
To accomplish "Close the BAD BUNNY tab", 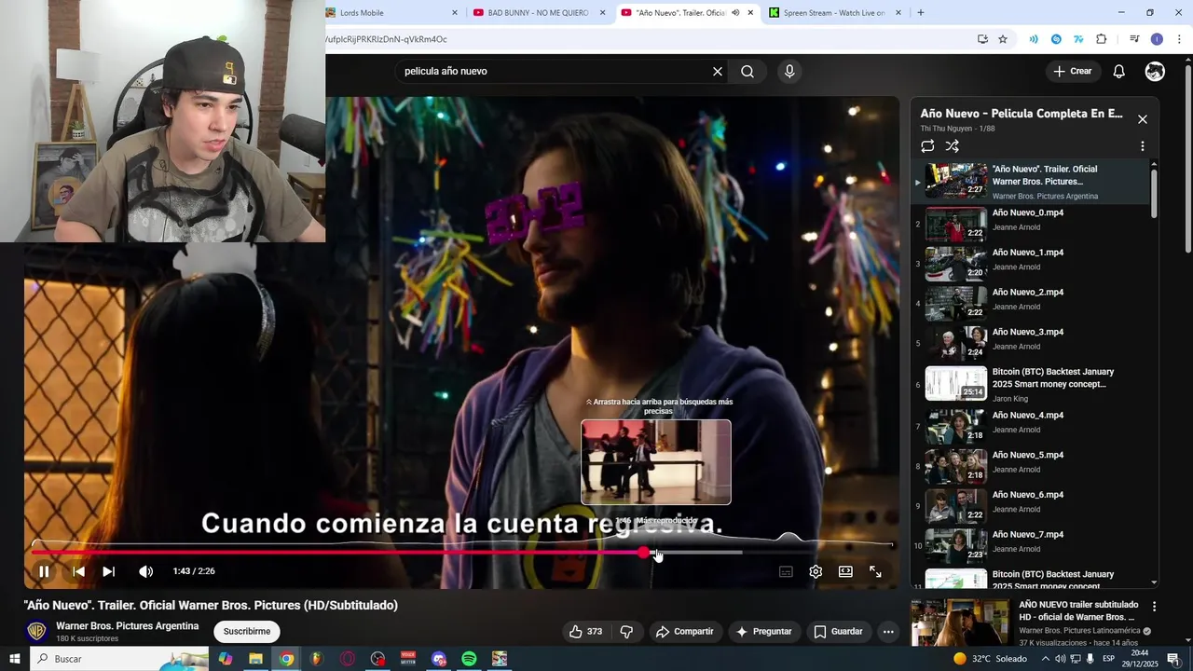I will click(602, 13).
